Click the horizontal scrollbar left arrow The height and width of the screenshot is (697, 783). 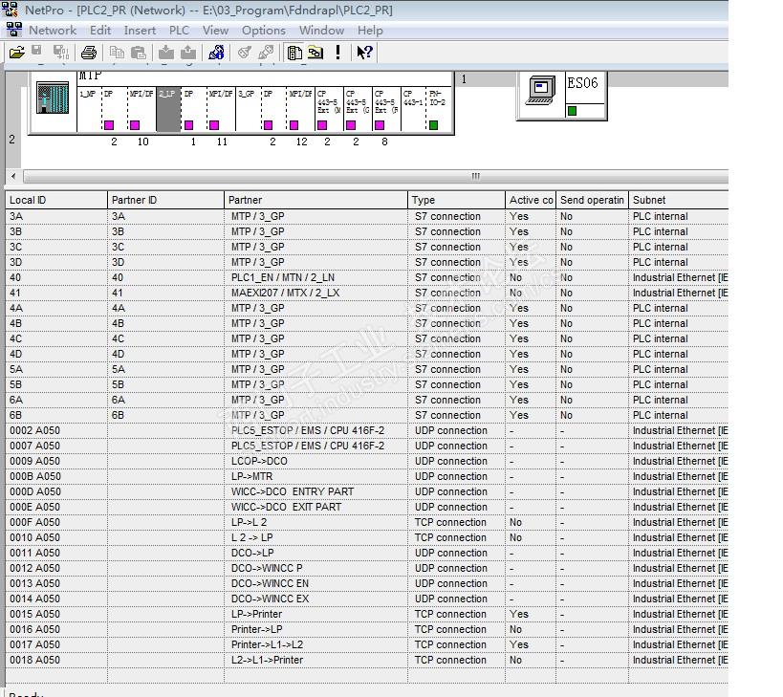(13, 176)
